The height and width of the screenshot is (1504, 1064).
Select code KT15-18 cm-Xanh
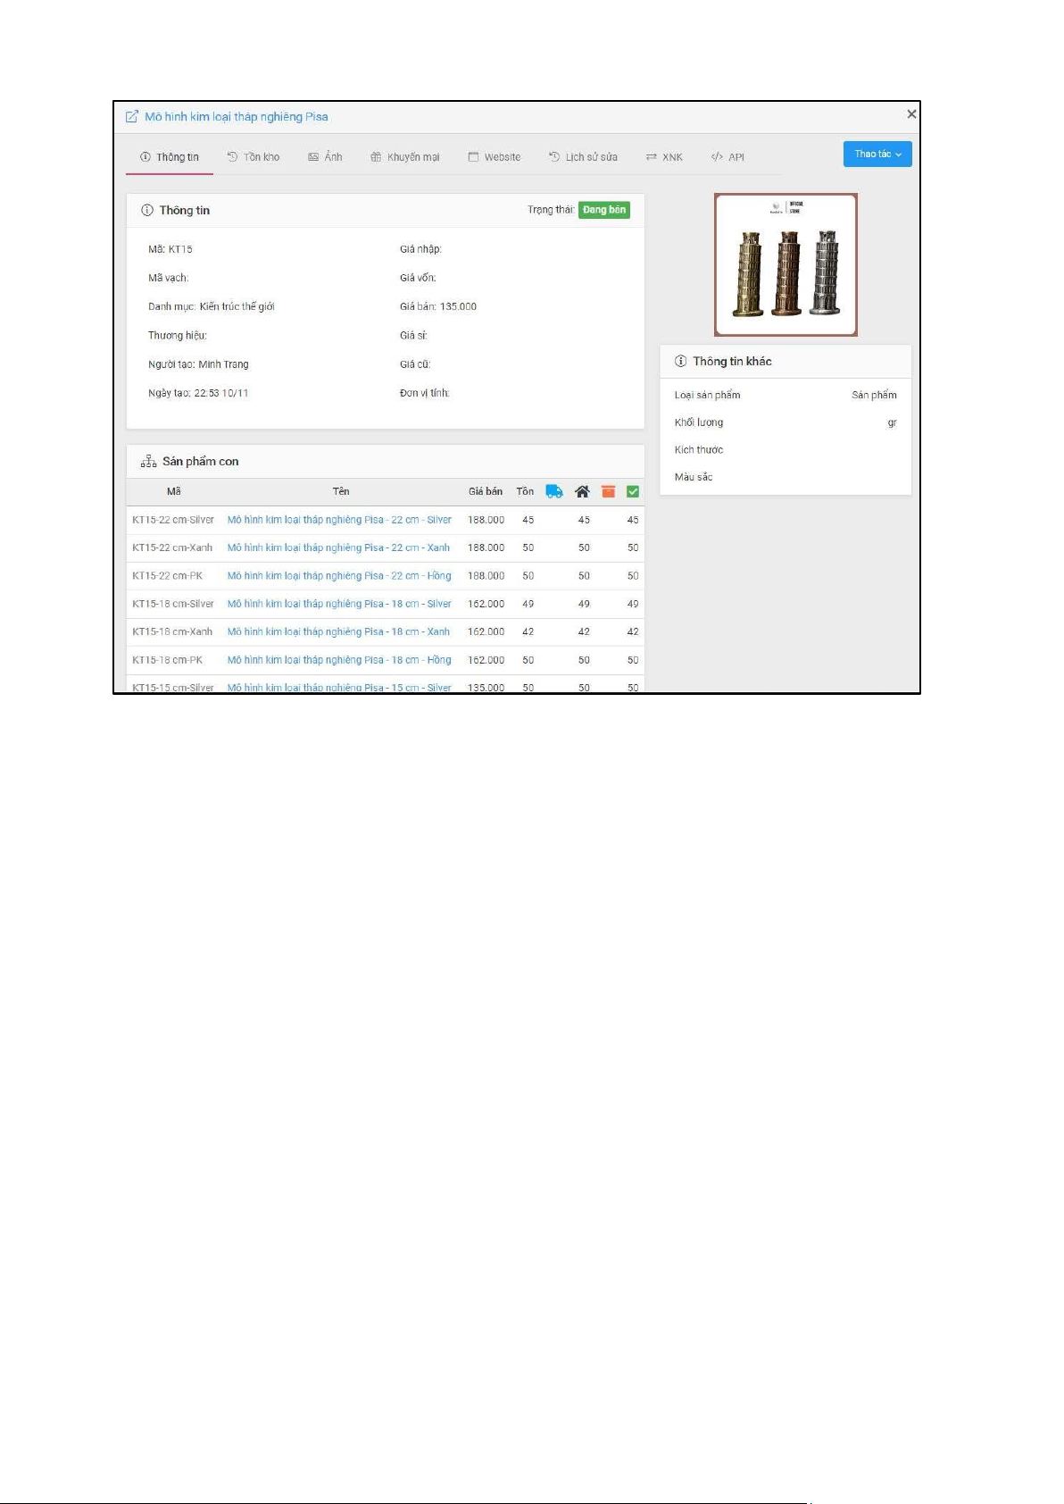[172, 631]
